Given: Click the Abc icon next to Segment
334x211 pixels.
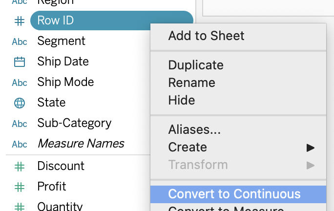Looking at the screenshot, I should 20,42.
